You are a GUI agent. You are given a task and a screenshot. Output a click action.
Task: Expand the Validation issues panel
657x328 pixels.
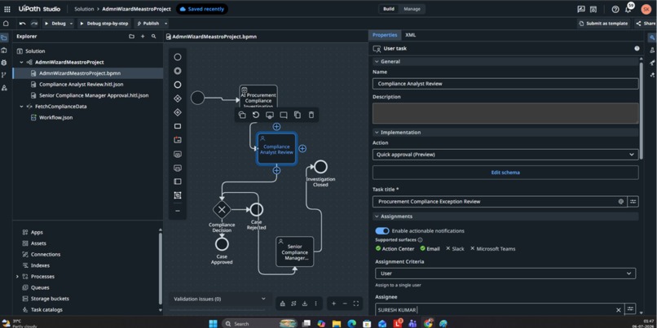pos(263,299)
